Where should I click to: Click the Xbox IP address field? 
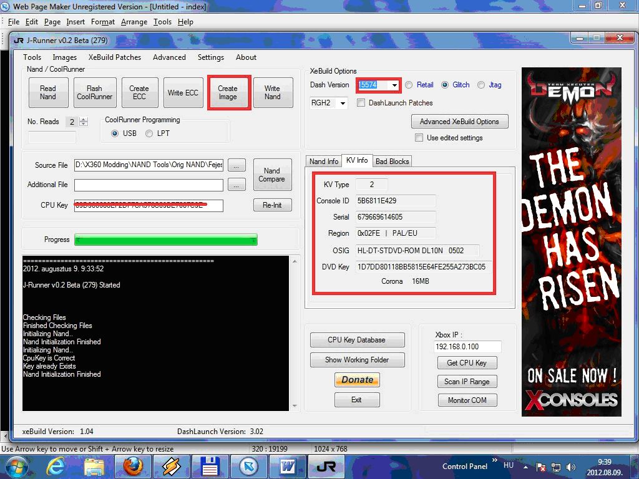[467, 347]
